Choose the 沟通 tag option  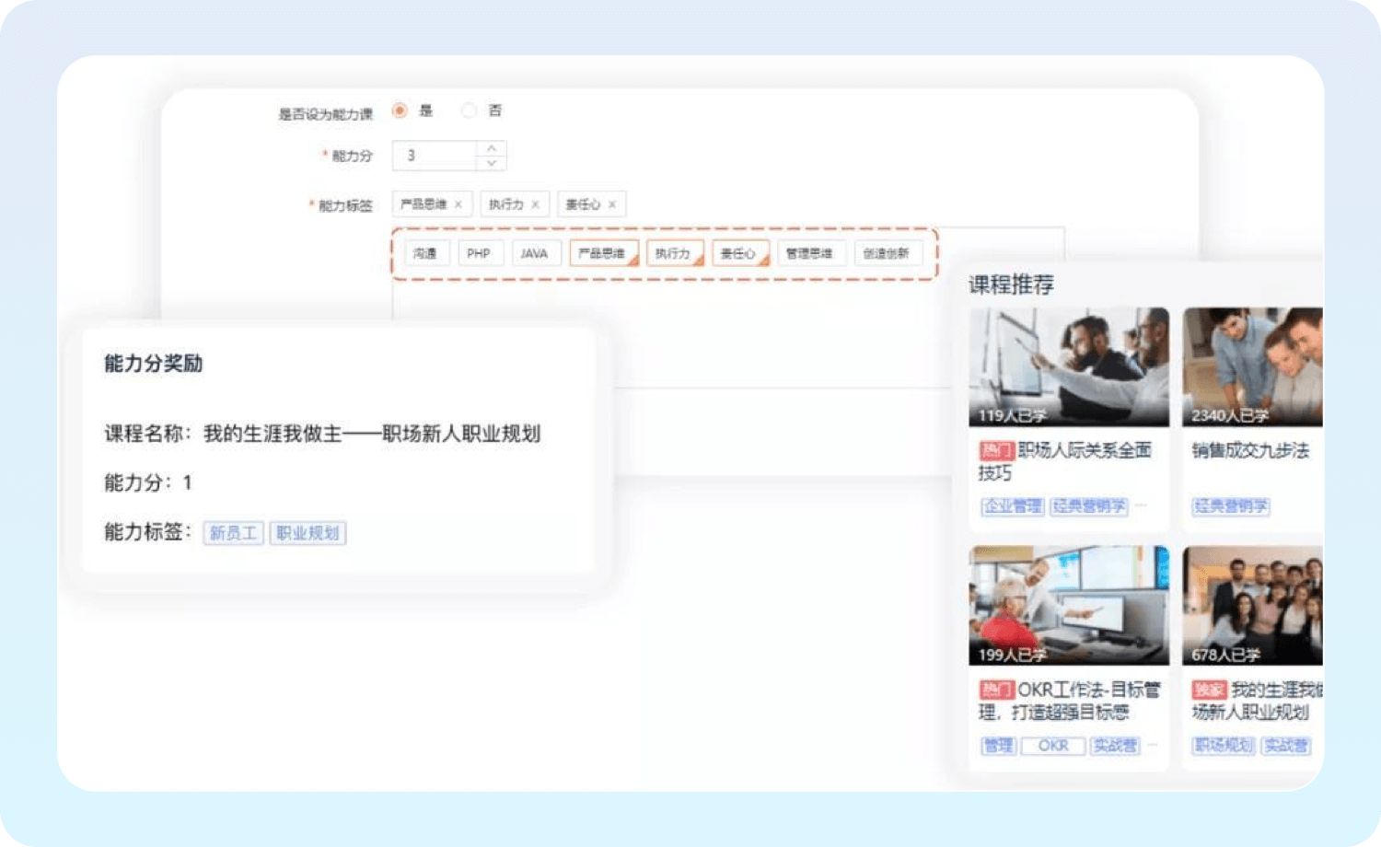426,253
